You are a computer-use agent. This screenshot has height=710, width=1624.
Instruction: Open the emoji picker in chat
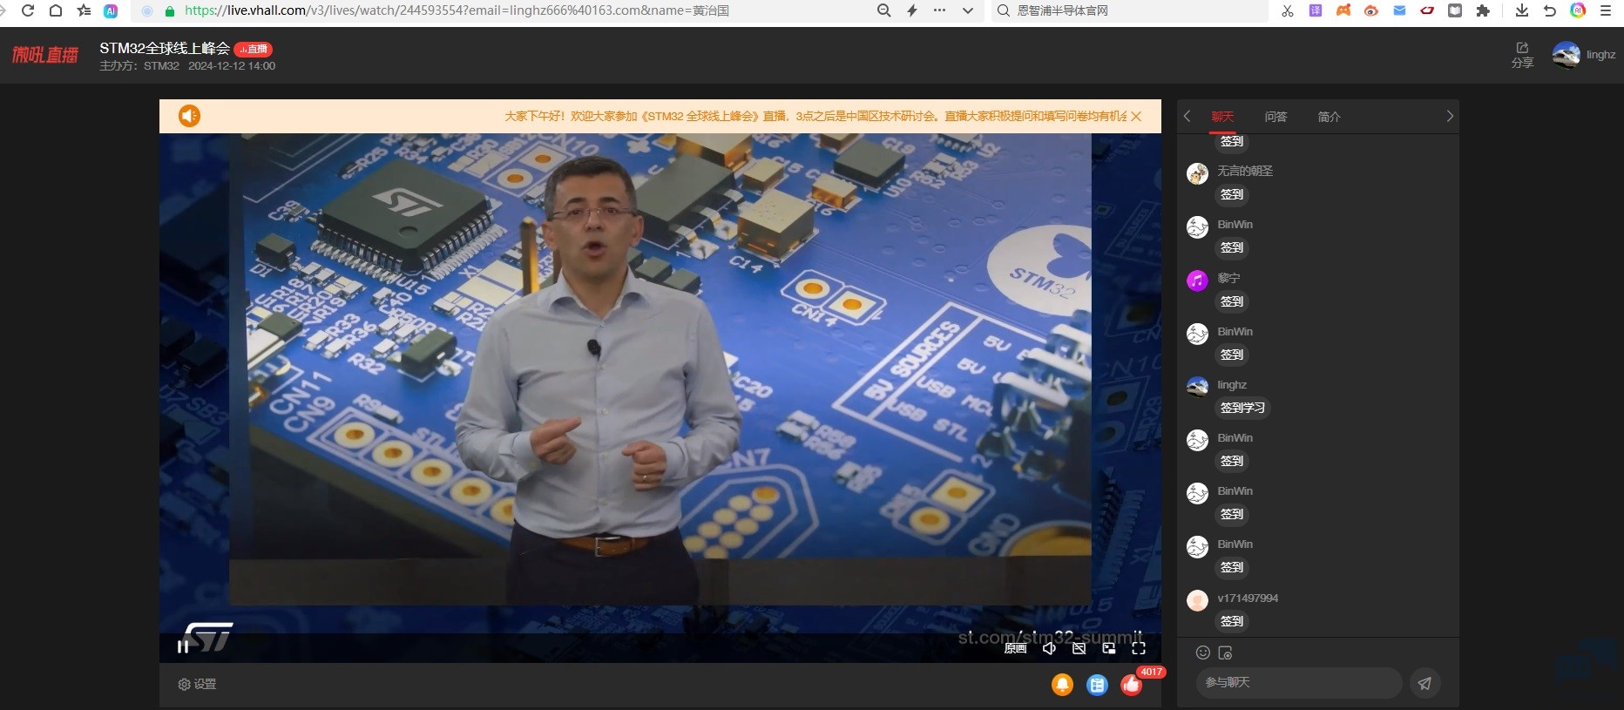click(1203, 653)
